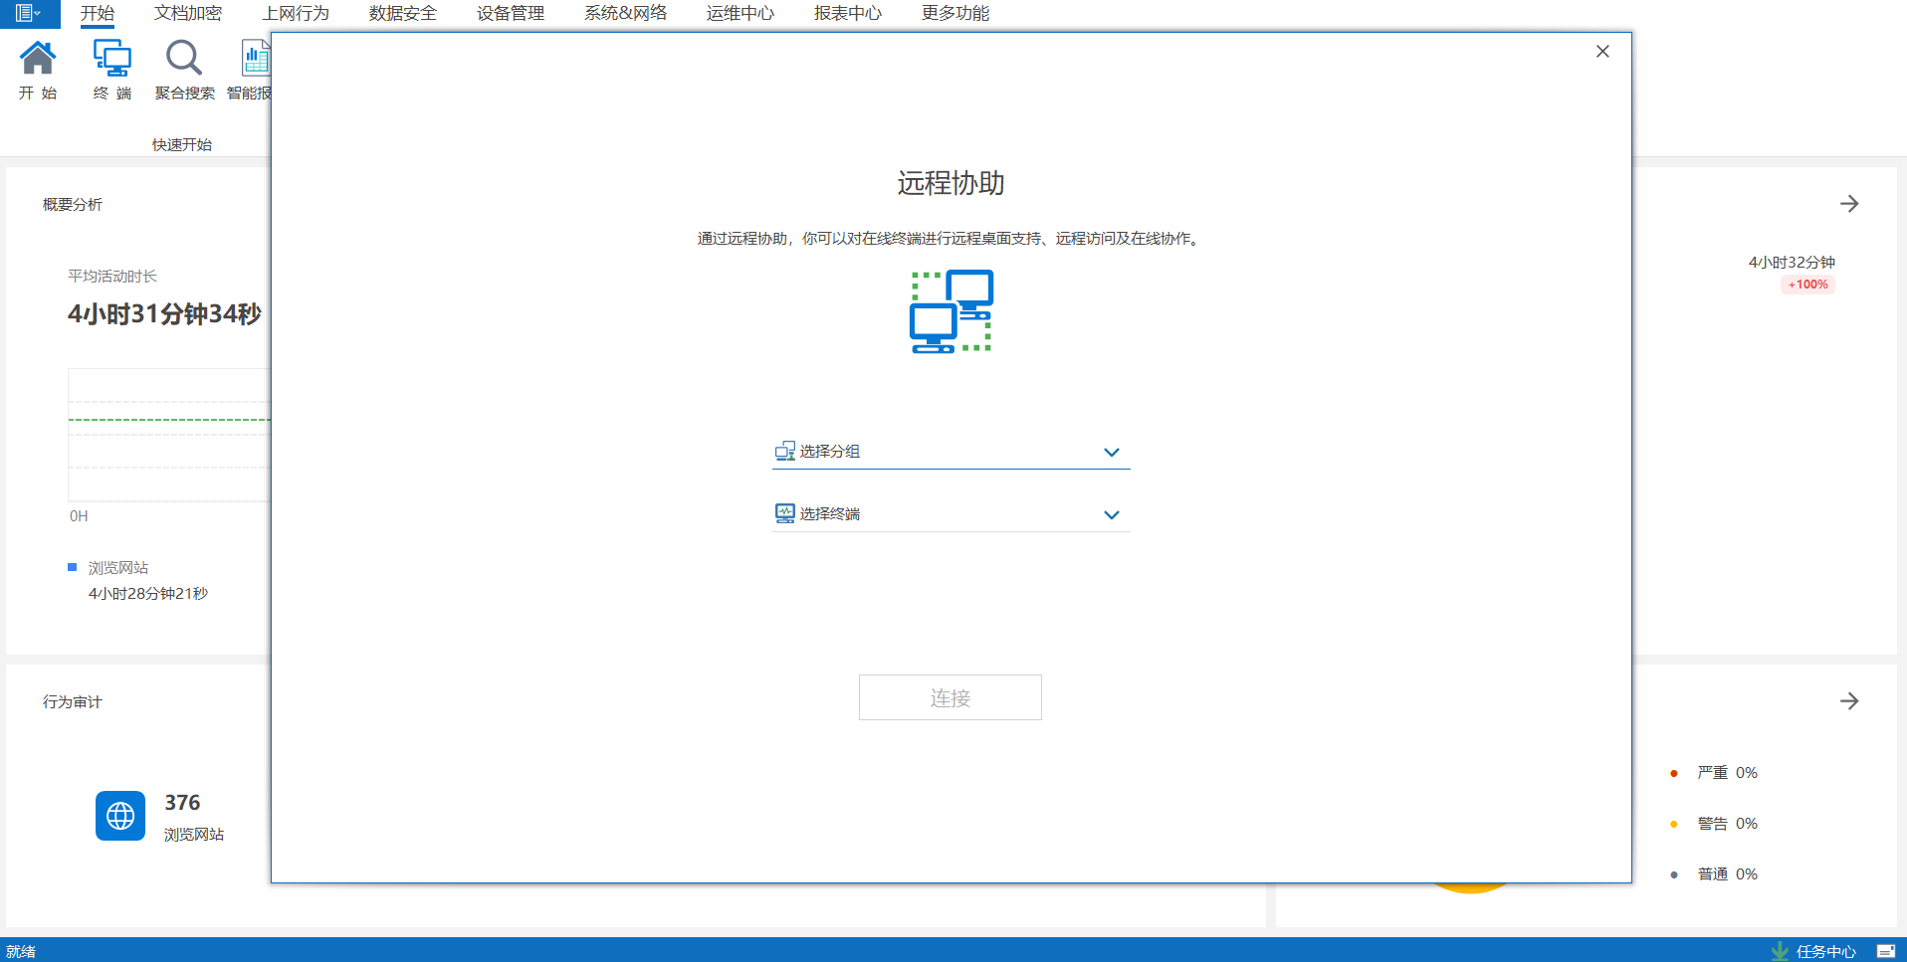Screen dimensions: 1907x962
Task: Click the blue globe browse-website icon
Action: 120,816
